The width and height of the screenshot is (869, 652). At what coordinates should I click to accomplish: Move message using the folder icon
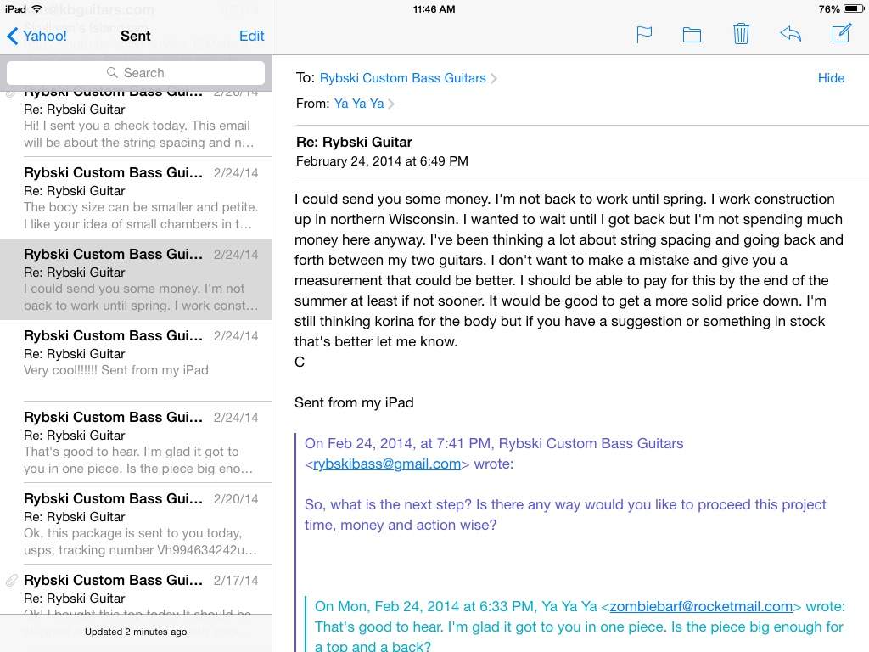click(692, 35)
